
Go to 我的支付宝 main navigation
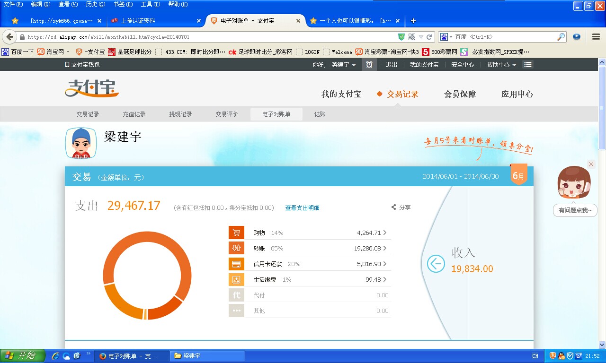click(341, 94)
